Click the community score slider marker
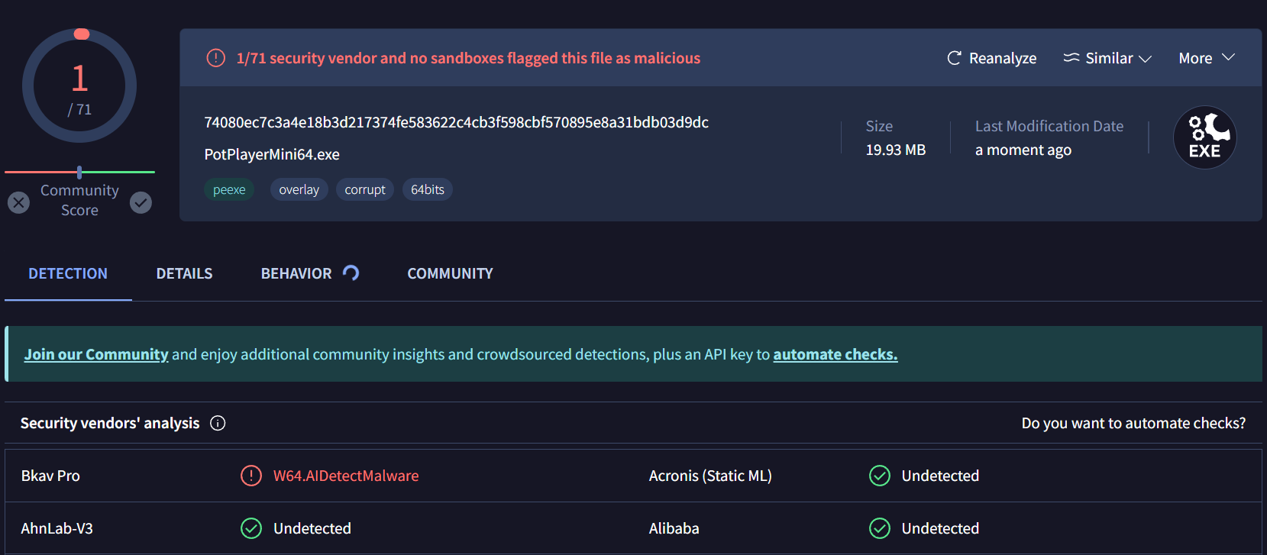 coord(79,173)
